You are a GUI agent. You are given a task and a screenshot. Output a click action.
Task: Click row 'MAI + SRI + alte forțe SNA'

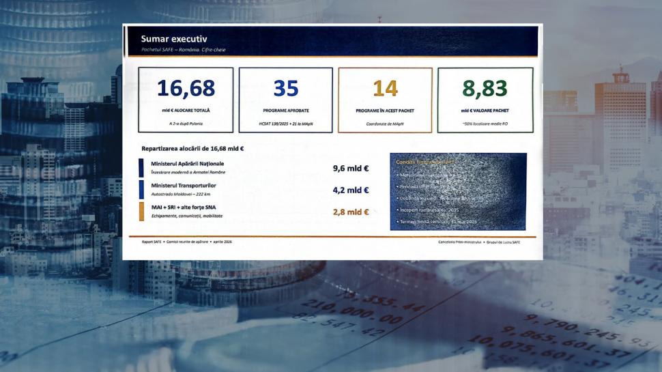tap(184, 208)
